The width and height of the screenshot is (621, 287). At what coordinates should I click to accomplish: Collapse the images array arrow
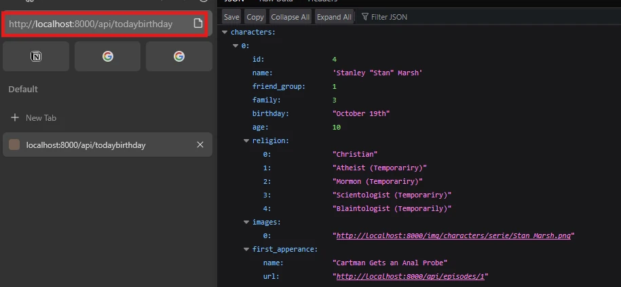tap(246, 223)
